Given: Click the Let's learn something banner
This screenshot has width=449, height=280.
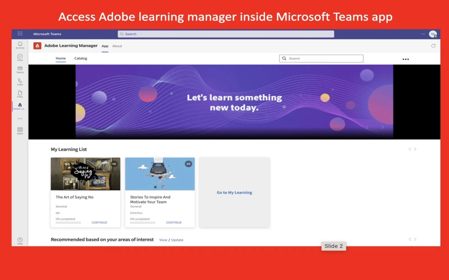Looking at the screenshot, I should pyautogui.click(x=234, y=102).
